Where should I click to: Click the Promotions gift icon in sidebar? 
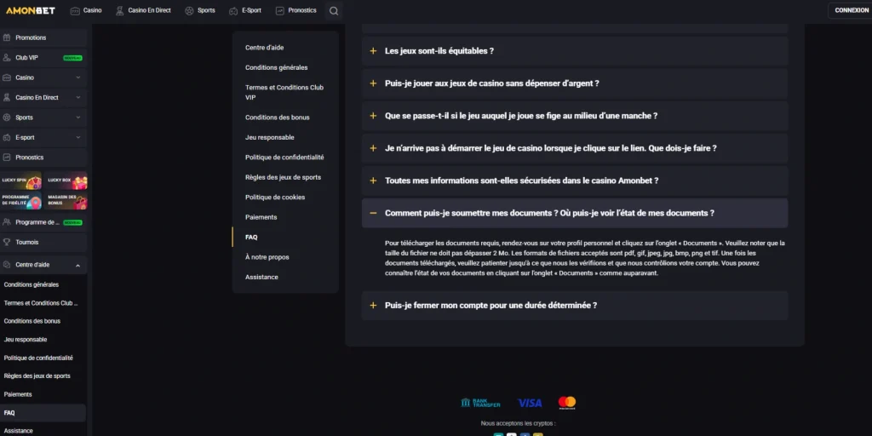point(7,37)
